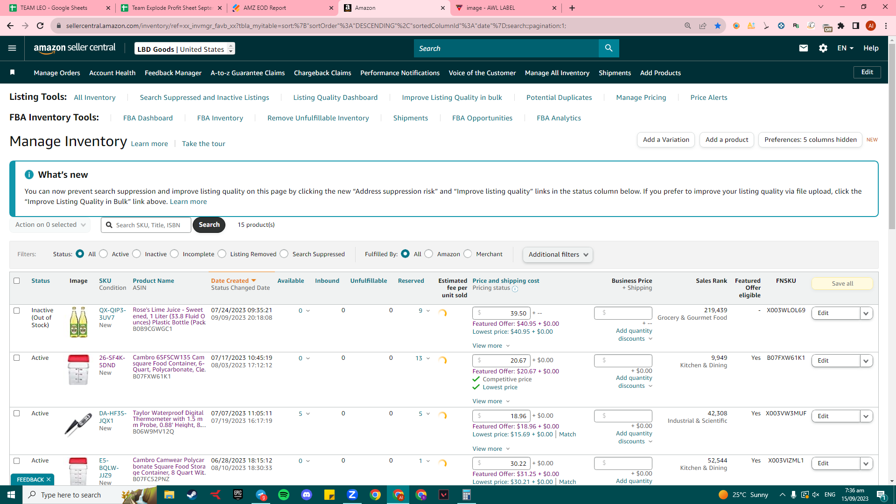Open the Chrome three-dot menu
The width and height of the screenshot is (896, 504).
[886, 26]
